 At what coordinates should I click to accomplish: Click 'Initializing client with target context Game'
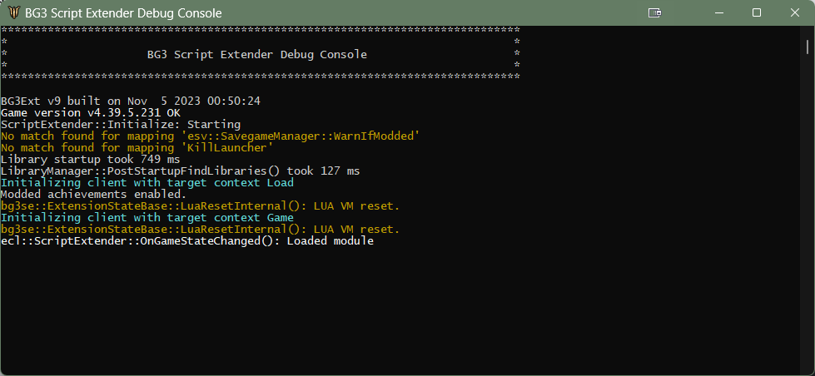[x=147, y=218]
